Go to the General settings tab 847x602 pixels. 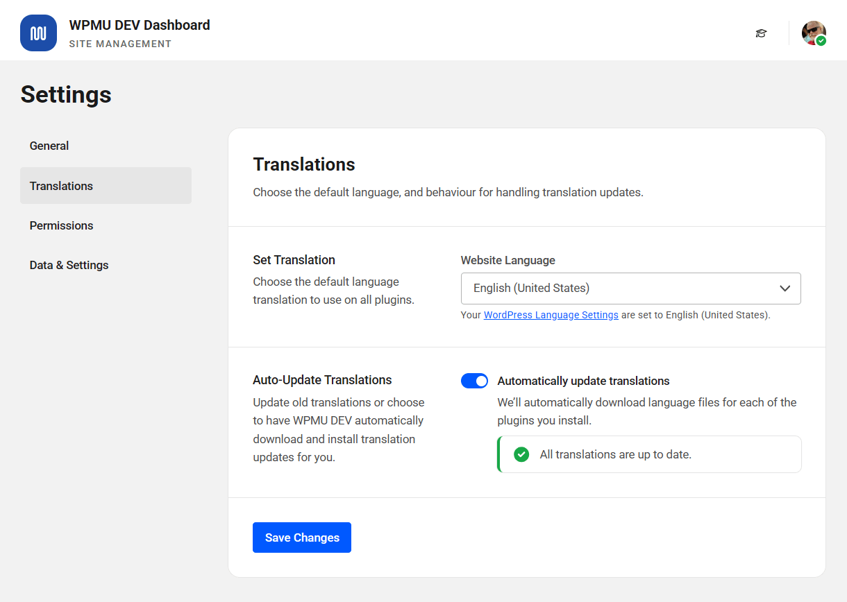106,146
